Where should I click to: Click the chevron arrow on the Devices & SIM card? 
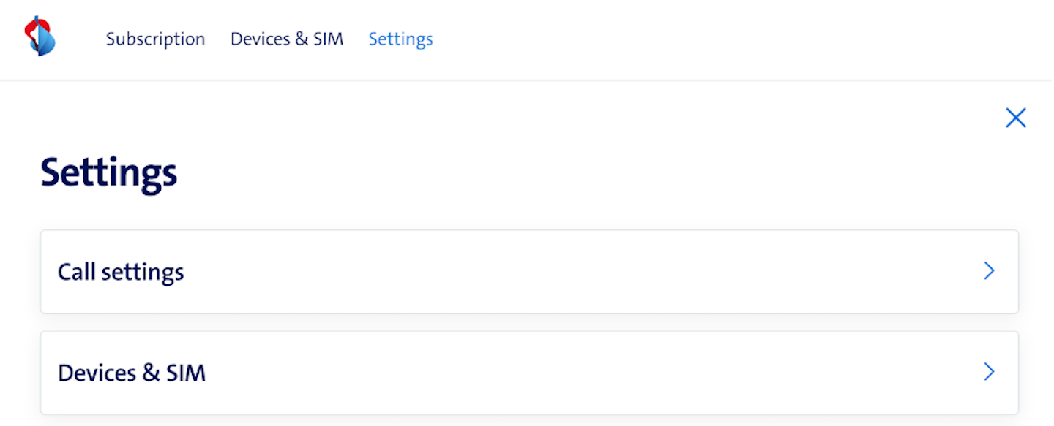(989, 373)
